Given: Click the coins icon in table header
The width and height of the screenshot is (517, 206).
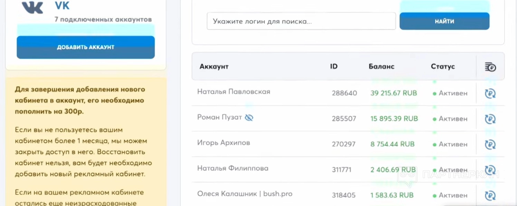Looking at the screenshot, I should point(490,67).
